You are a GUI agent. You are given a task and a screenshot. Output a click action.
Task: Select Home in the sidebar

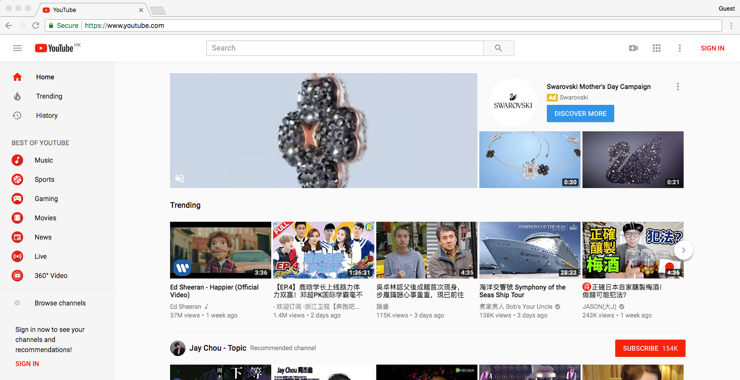58,77
